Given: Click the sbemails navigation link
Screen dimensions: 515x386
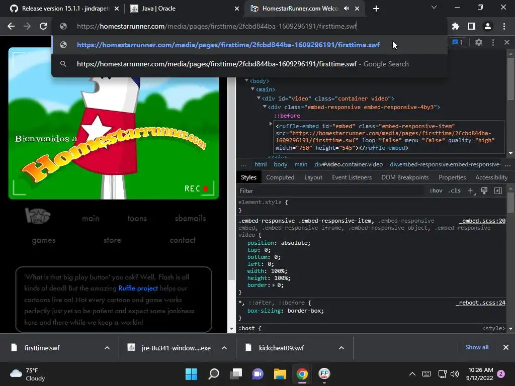Looking at the screenshot, I should click(x=190, y=218).
